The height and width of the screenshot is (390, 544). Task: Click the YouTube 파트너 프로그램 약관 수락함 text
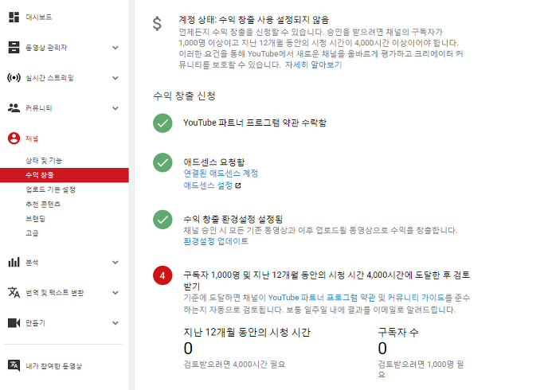(x=255, y=123)
